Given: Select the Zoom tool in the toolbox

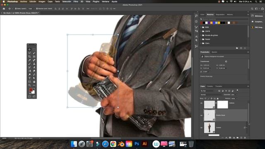Looking at the screenshot, I should tap(29, 85).
